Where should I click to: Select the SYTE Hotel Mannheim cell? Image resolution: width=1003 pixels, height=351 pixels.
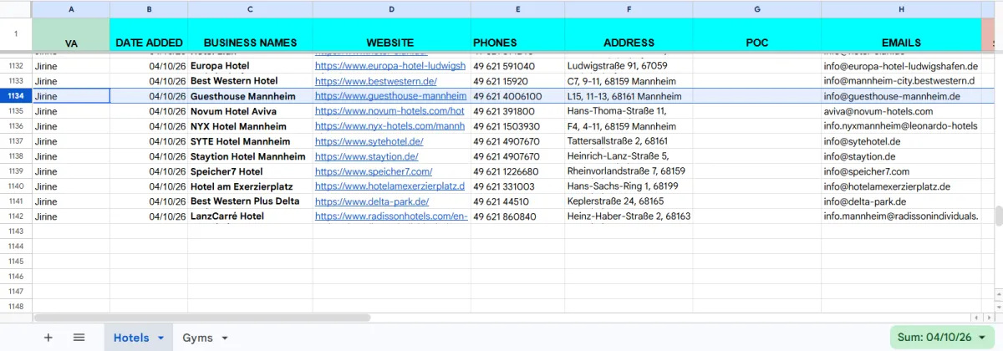coord(251,141)
